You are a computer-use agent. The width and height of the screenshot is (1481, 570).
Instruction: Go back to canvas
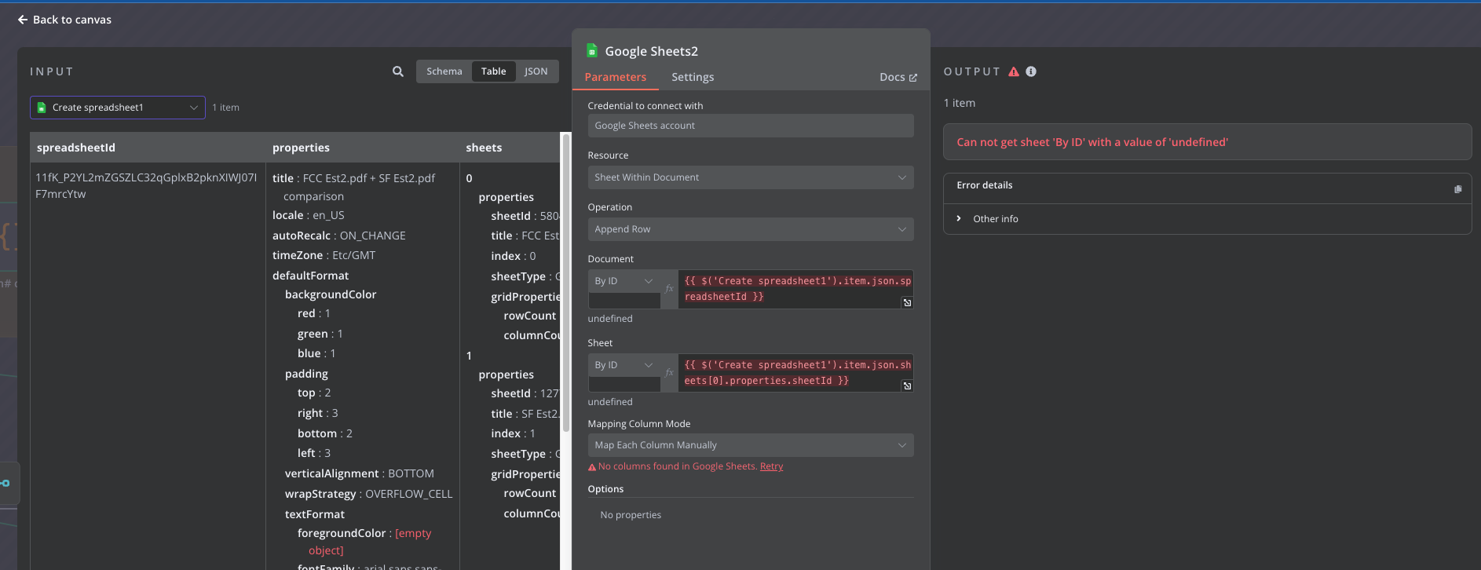click(64, 20)
